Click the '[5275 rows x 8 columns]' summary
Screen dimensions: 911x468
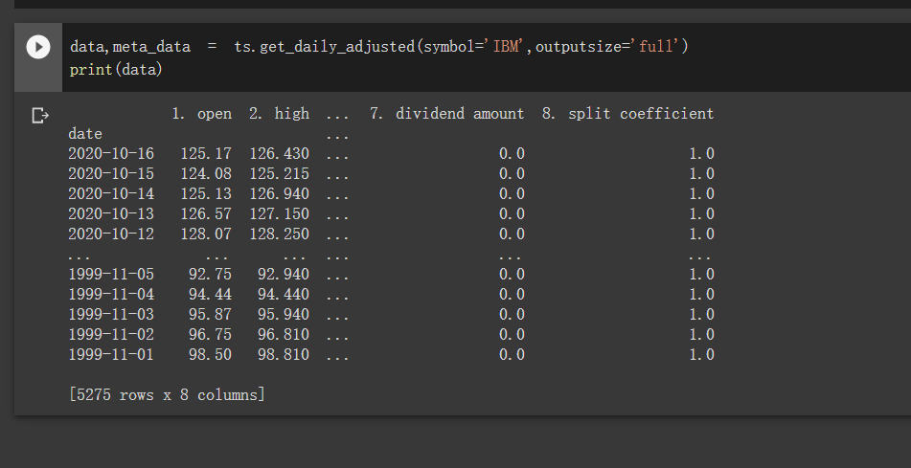(x=167, y=395)
